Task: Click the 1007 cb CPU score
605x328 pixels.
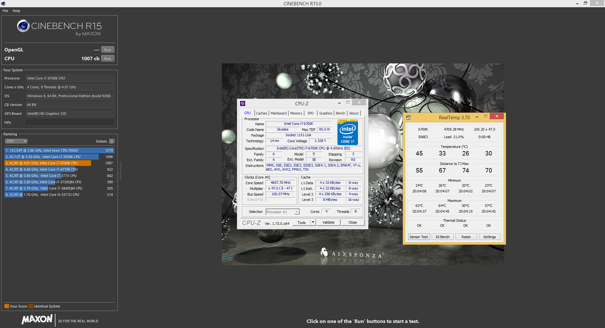Action: (x=90, y=59)
